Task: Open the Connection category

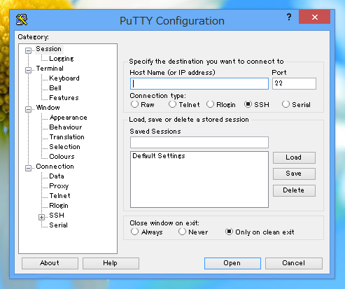Action: coord(55,167)
